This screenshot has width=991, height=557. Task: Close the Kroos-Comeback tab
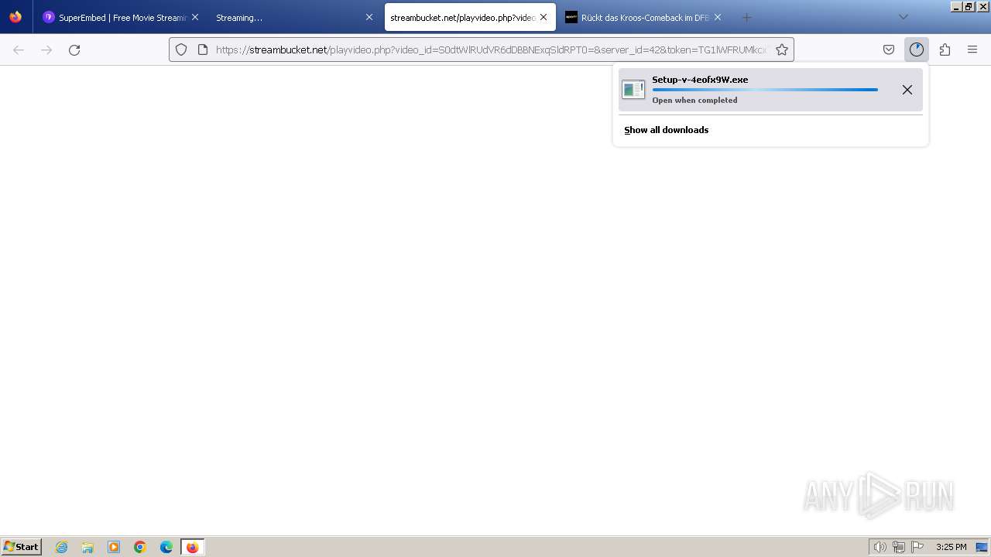tap(718, 17)
